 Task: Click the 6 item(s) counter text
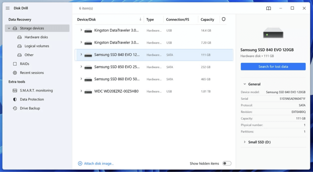[86, 8]
